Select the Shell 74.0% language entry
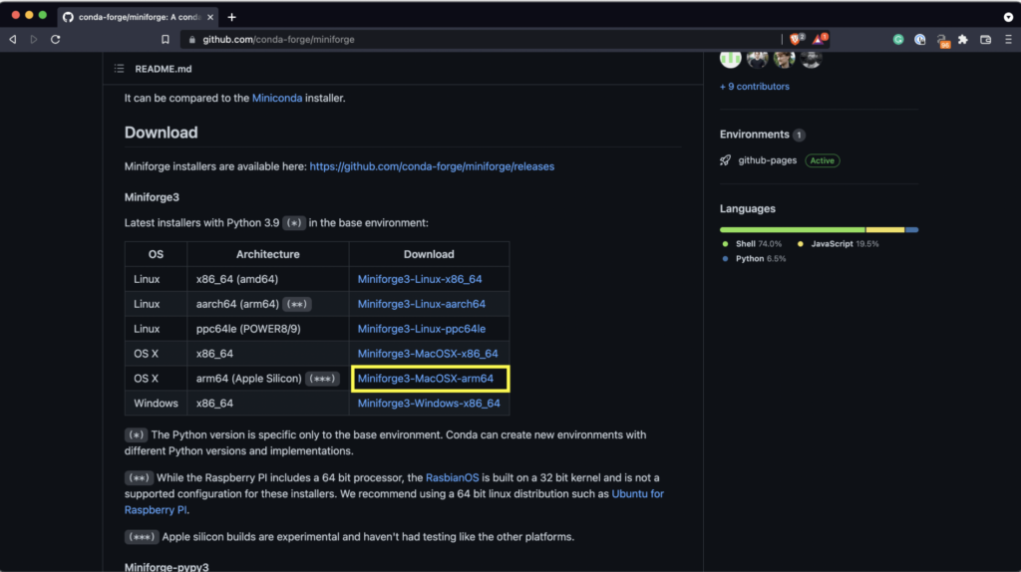This screenshot has height=572, width=1021. tap(752, 244)
